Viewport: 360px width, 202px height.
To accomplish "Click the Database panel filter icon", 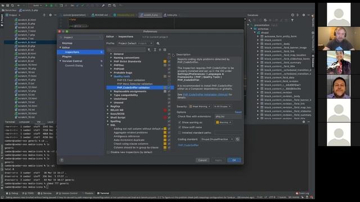I will click(x=292, y=20).
